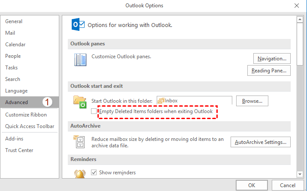
Task: Open the Calendar options category
Action: (x=30, y=45)
